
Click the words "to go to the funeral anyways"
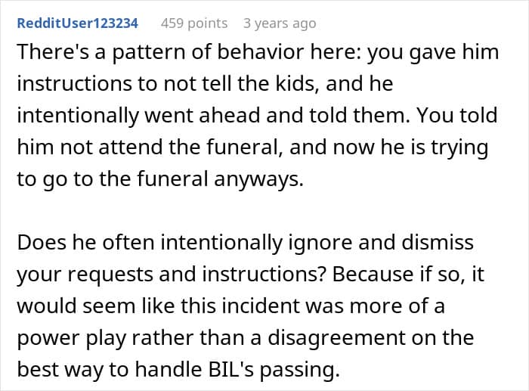(x=160, y=179)
